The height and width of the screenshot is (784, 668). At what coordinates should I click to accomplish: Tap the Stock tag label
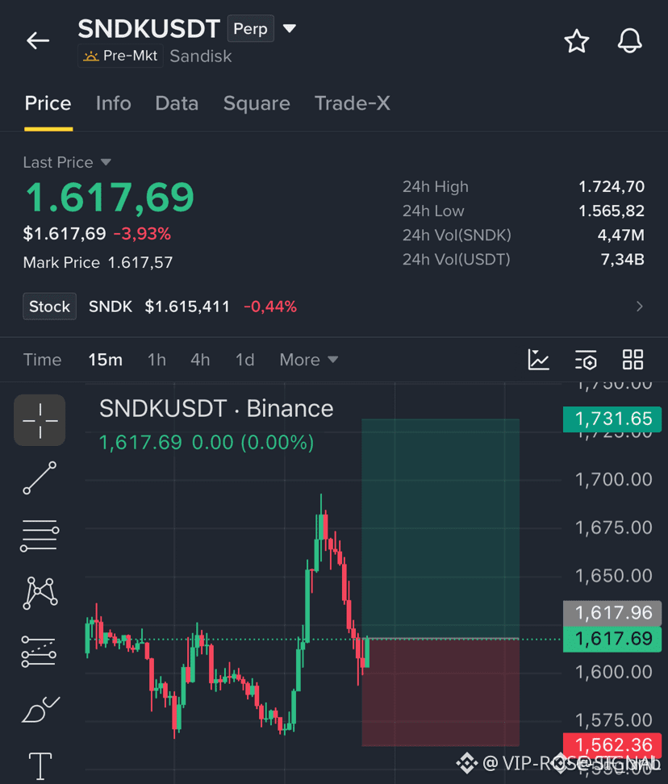(x=49, y=307)
